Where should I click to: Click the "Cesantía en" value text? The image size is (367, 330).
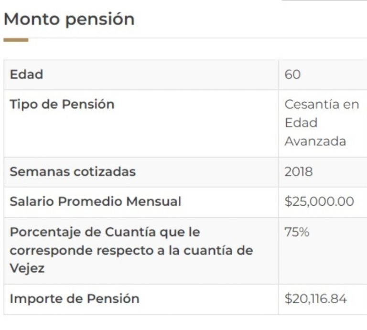pos(322,104)
